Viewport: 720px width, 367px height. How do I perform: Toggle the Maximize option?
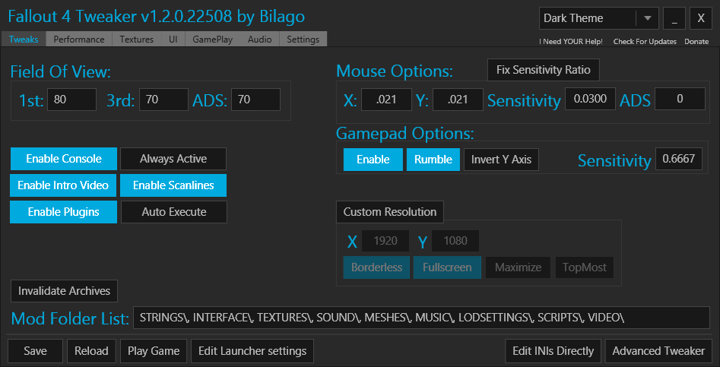[518, 267]
